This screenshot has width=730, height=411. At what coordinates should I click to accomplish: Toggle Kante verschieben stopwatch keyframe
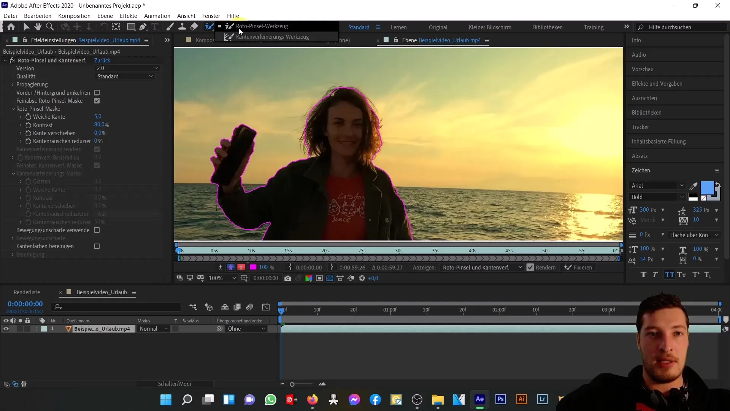click(28, 133)
